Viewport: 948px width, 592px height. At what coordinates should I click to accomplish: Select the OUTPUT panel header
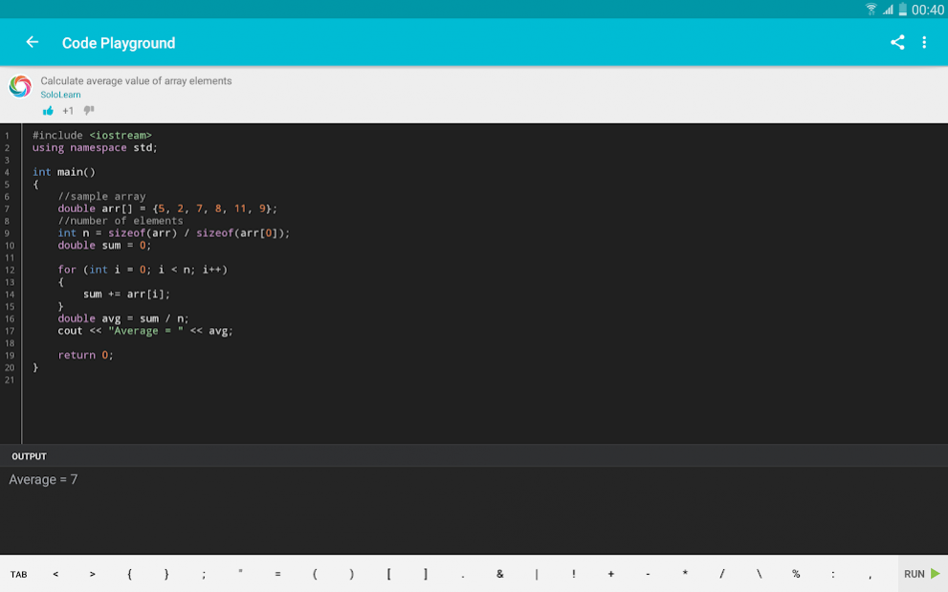click(x=29, y=456)
